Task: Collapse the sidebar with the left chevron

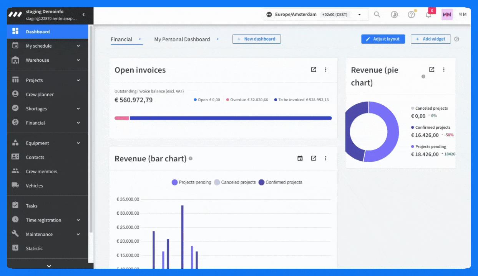Action: [83, 15]
